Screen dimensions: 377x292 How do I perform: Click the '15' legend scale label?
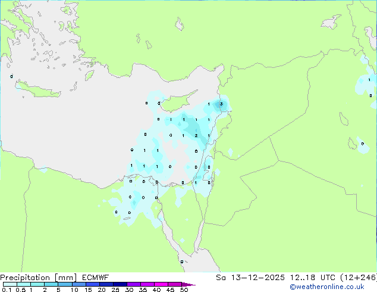pyautogui.click(x=88, y=290)
